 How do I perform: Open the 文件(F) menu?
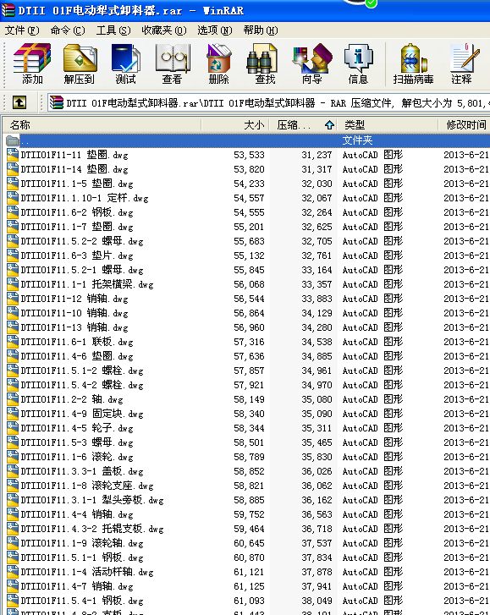tap(22, 30)
